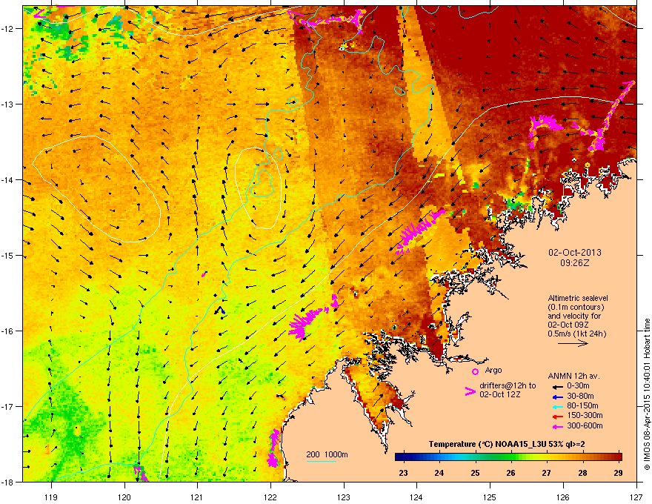Click the colorbar tick label 25
The height and width of the screenshot is (504, 652).
pos(475,473)
